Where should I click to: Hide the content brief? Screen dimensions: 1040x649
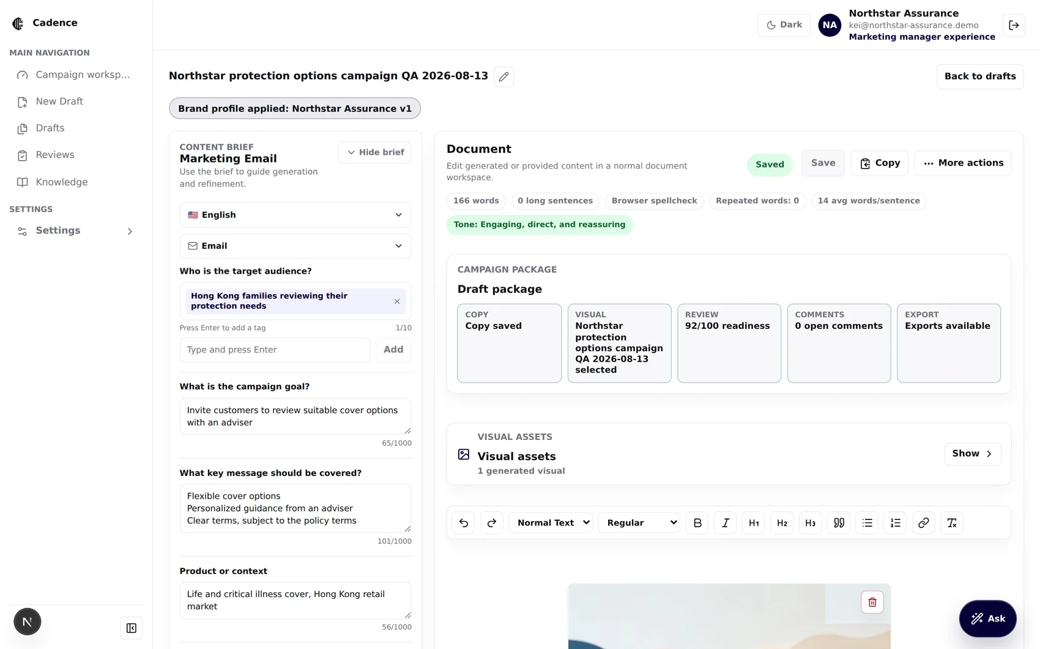click(x=375, y=153)
